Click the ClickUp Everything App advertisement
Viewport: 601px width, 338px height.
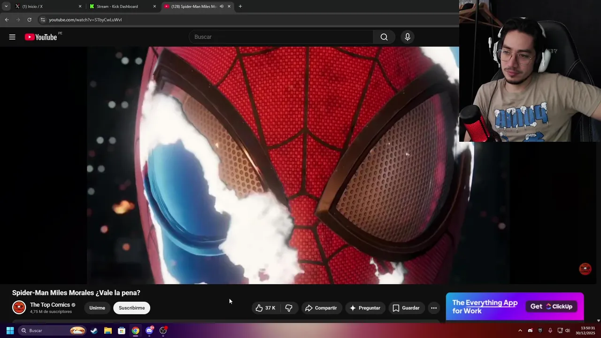(515, 307)
